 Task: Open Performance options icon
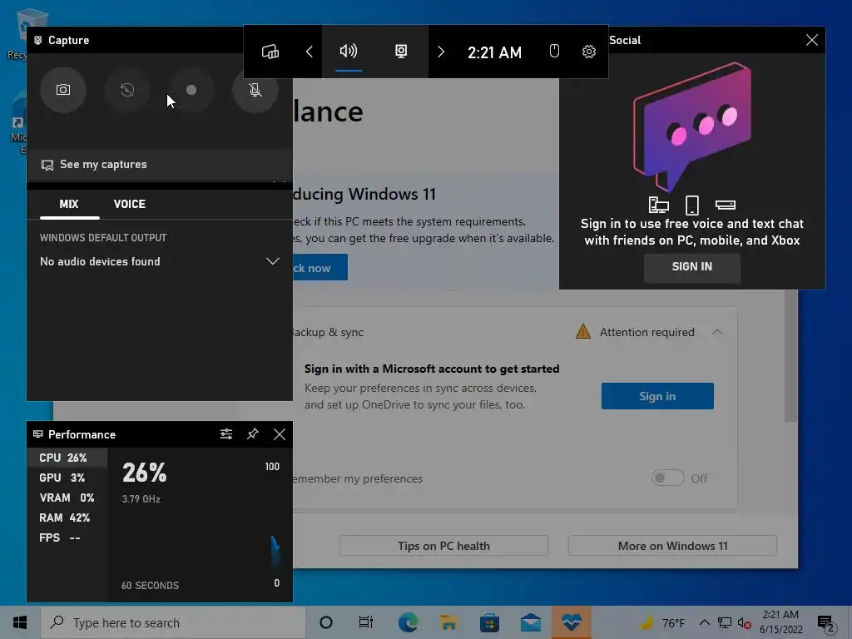coord(226,434)
